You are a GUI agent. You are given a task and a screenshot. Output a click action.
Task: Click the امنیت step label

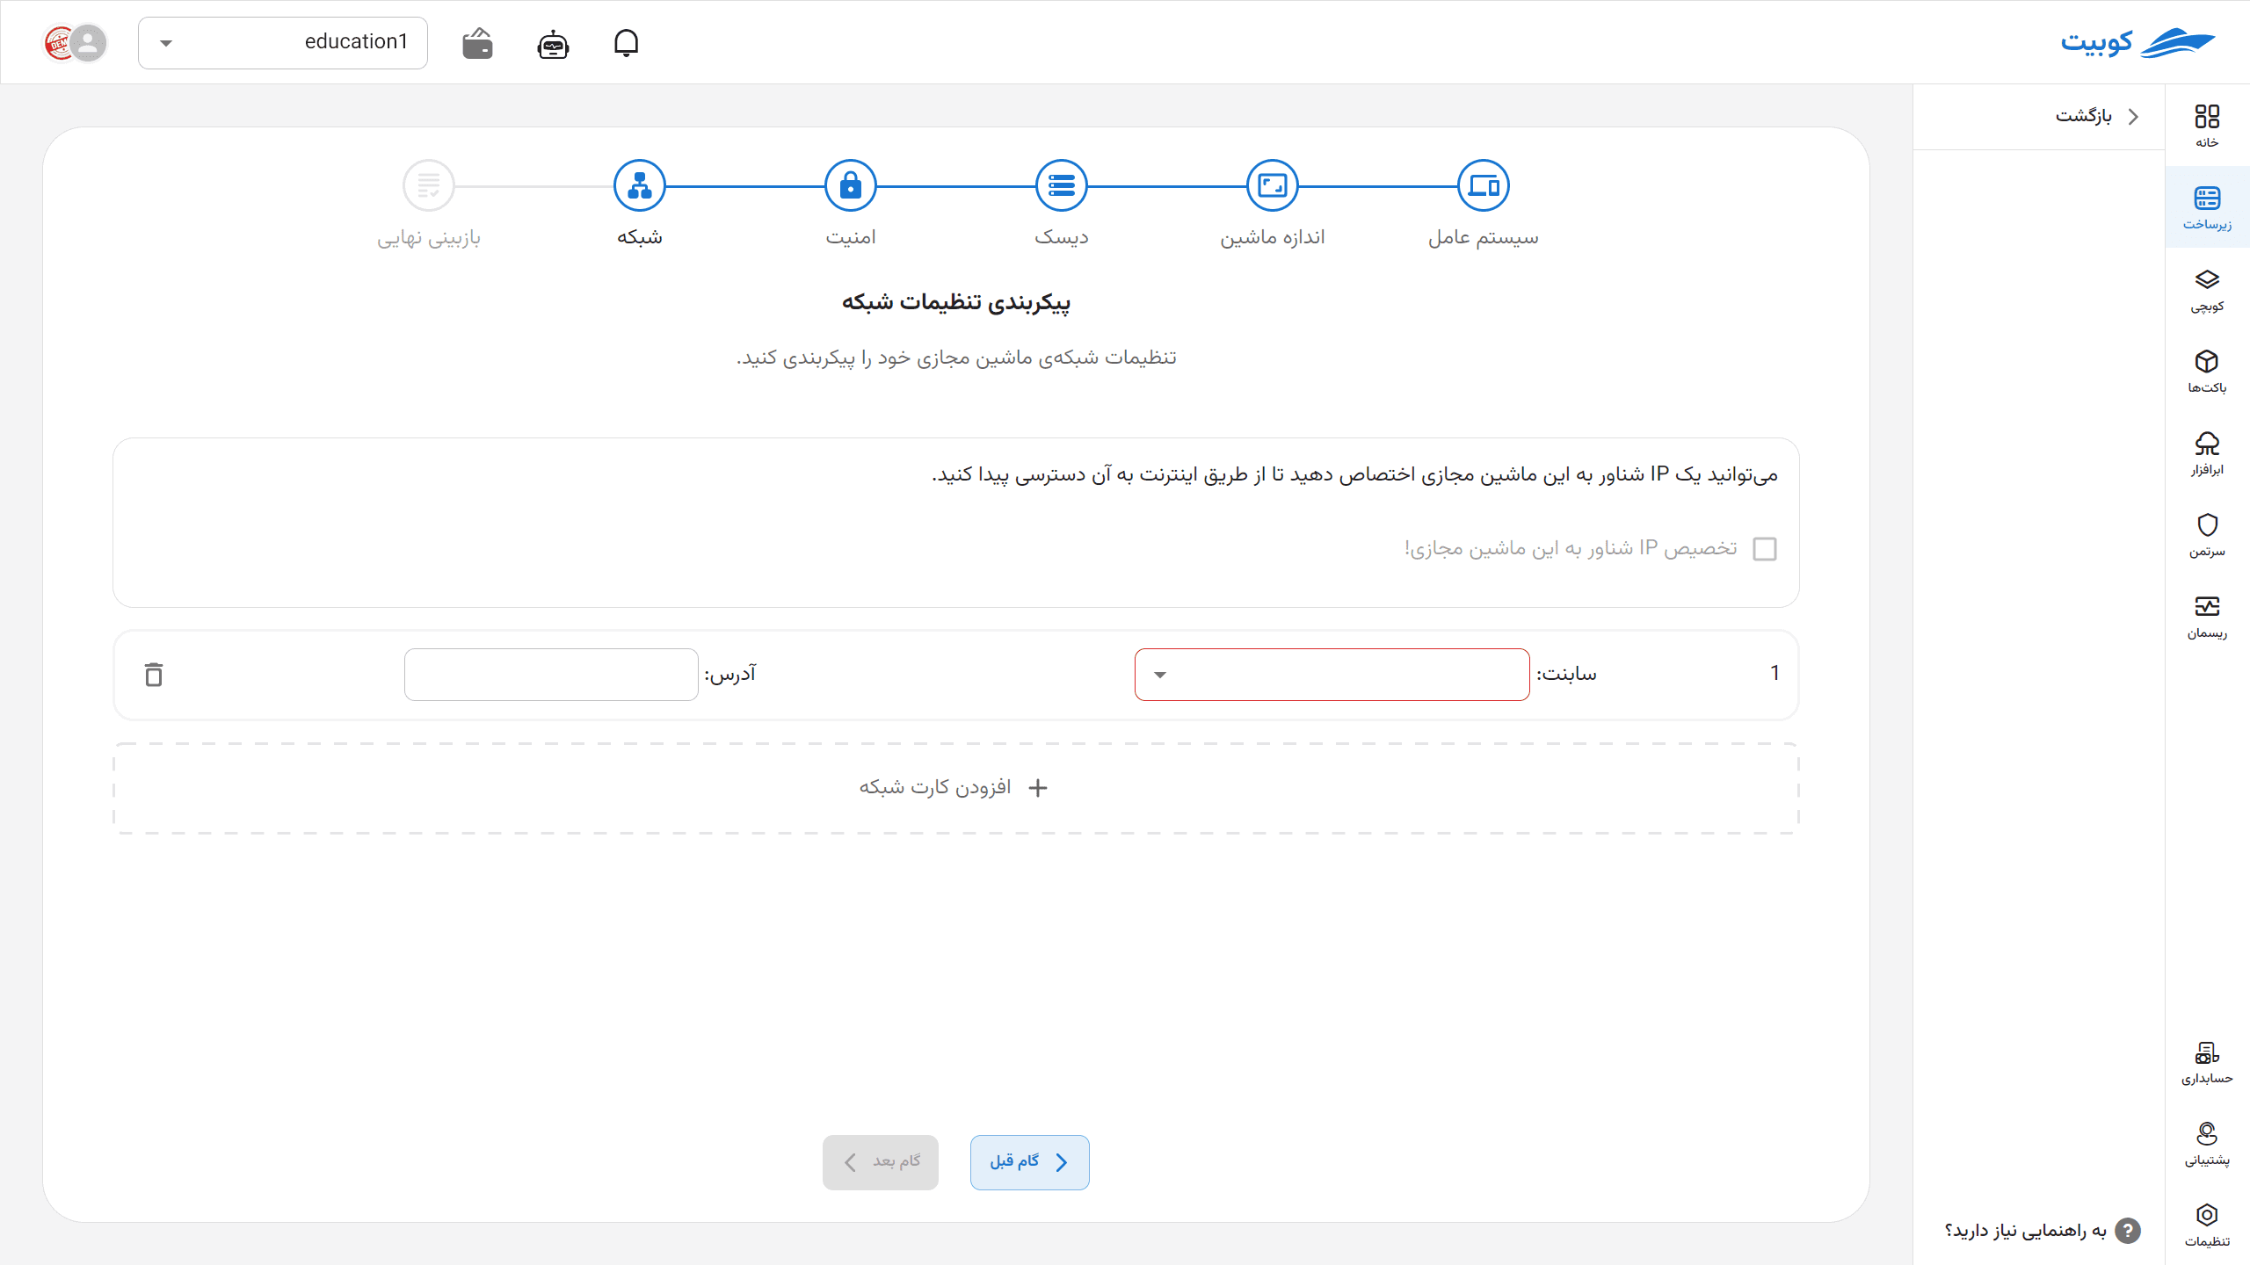click(x=851, y=237)
